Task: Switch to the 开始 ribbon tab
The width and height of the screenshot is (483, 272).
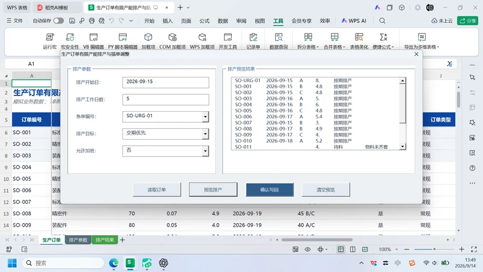Action: click(149, 21)
